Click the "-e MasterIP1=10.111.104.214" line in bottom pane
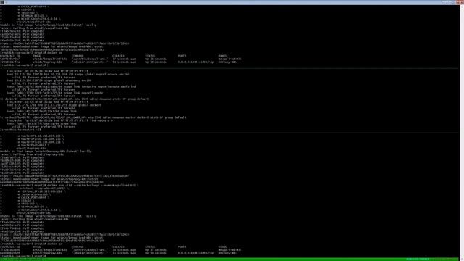Image resolution: width=464 pixels, height=261 pixels. [40, 136]
